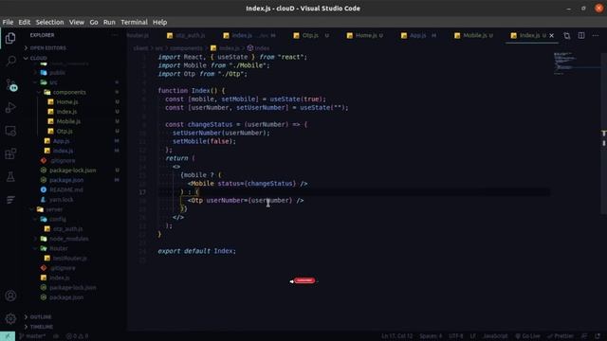The image size is (607, 341).
Task: Open the Testing flask view
Action: [x=10, y=177]
